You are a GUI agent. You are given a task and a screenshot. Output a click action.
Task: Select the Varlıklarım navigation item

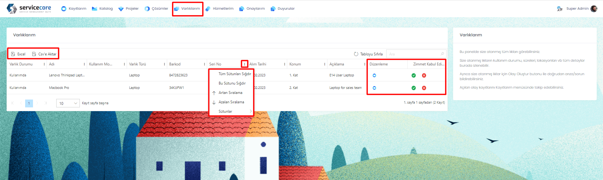point(187,9)
